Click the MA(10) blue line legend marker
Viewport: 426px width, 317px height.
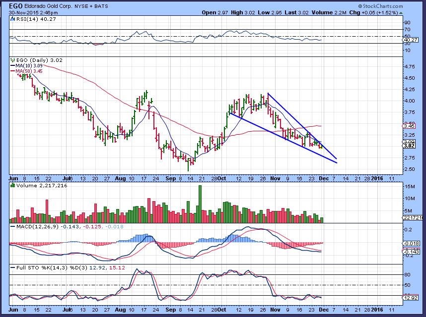point(13,66)
